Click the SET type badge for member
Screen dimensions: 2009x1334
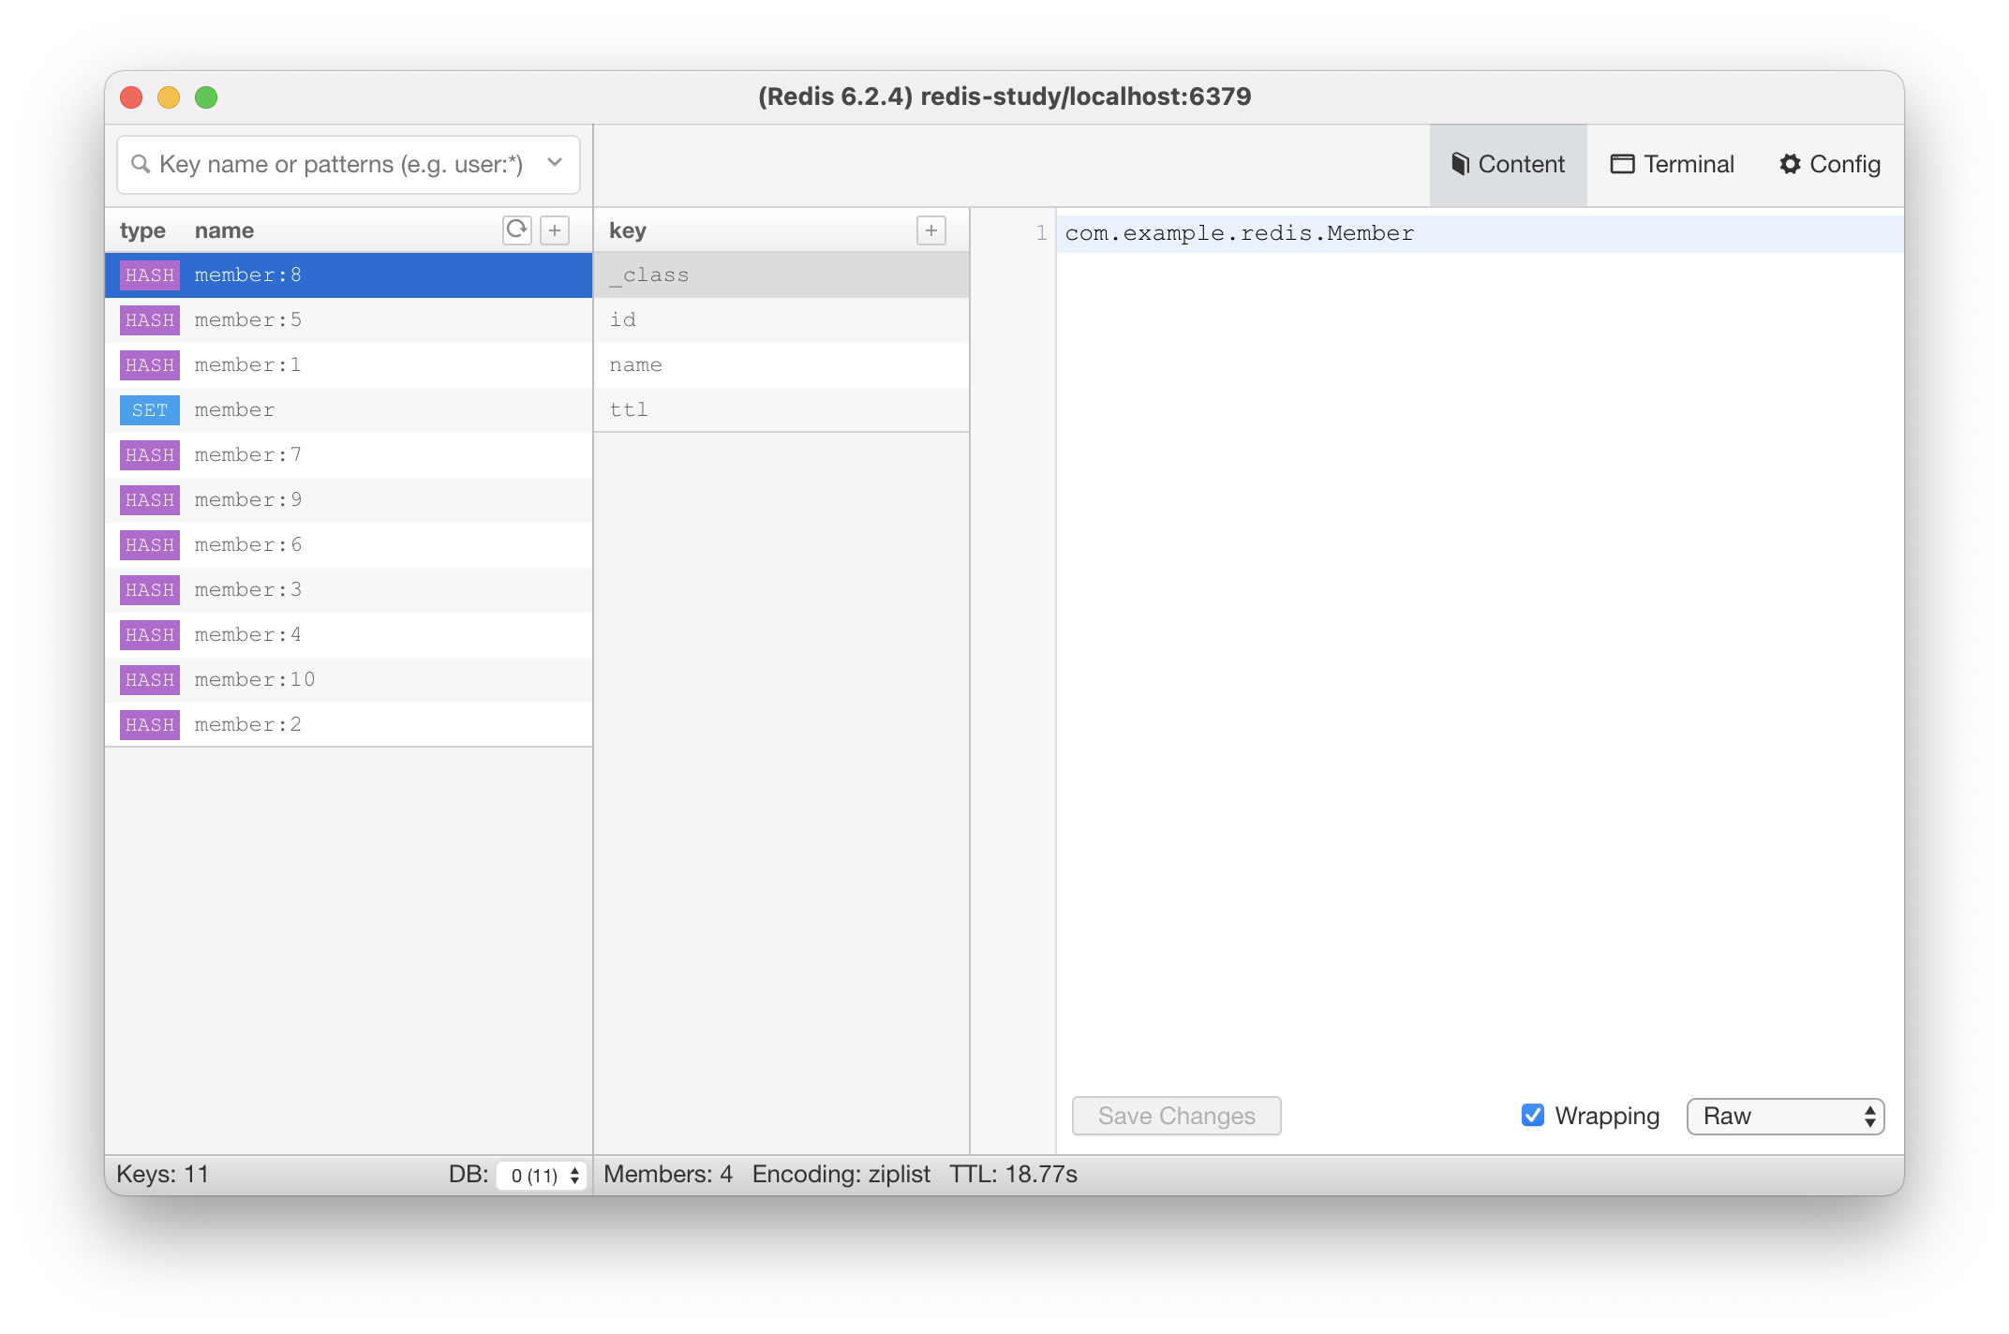(150, 410)
